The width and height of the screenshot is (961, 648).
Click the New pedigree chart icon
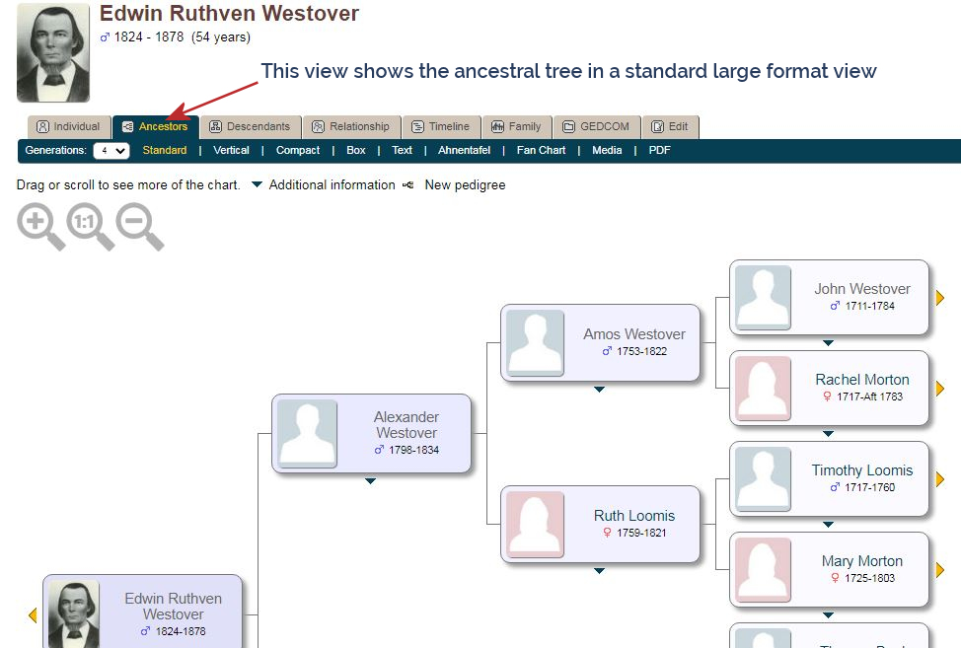(408, 185)
